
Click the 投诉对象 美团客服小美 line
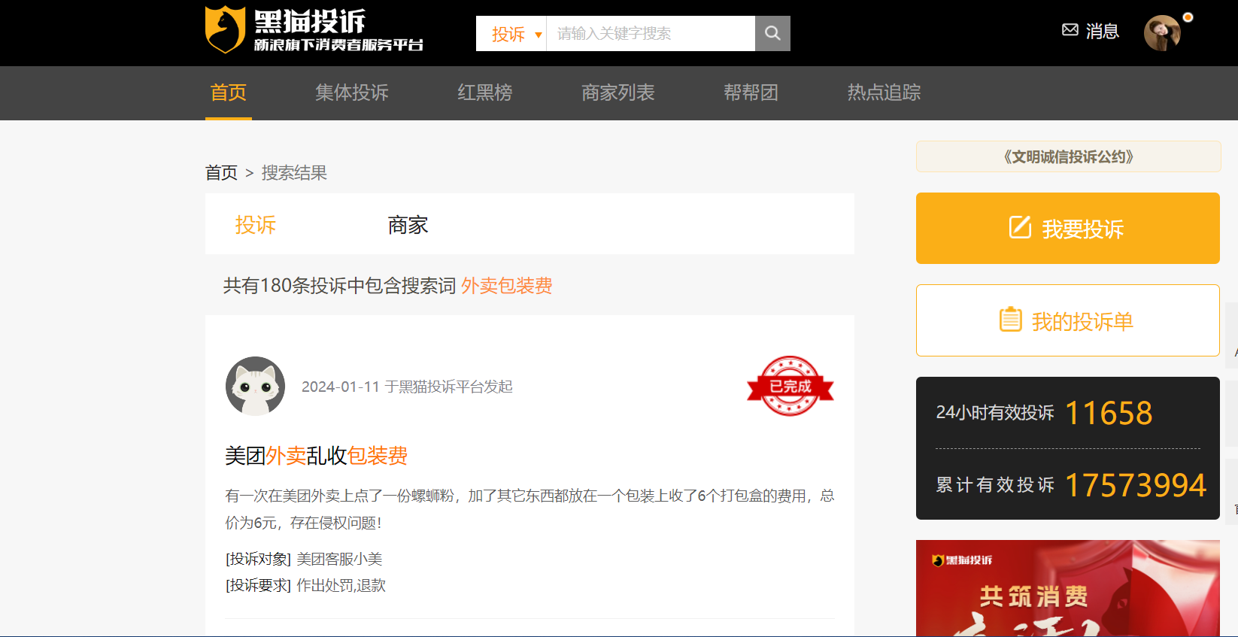click(304, 559)
